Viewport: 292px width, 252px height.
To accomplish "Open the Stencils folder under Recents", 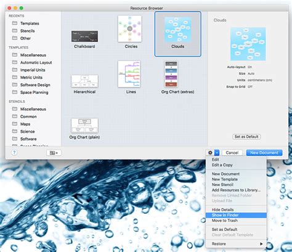I will [27, 31].
